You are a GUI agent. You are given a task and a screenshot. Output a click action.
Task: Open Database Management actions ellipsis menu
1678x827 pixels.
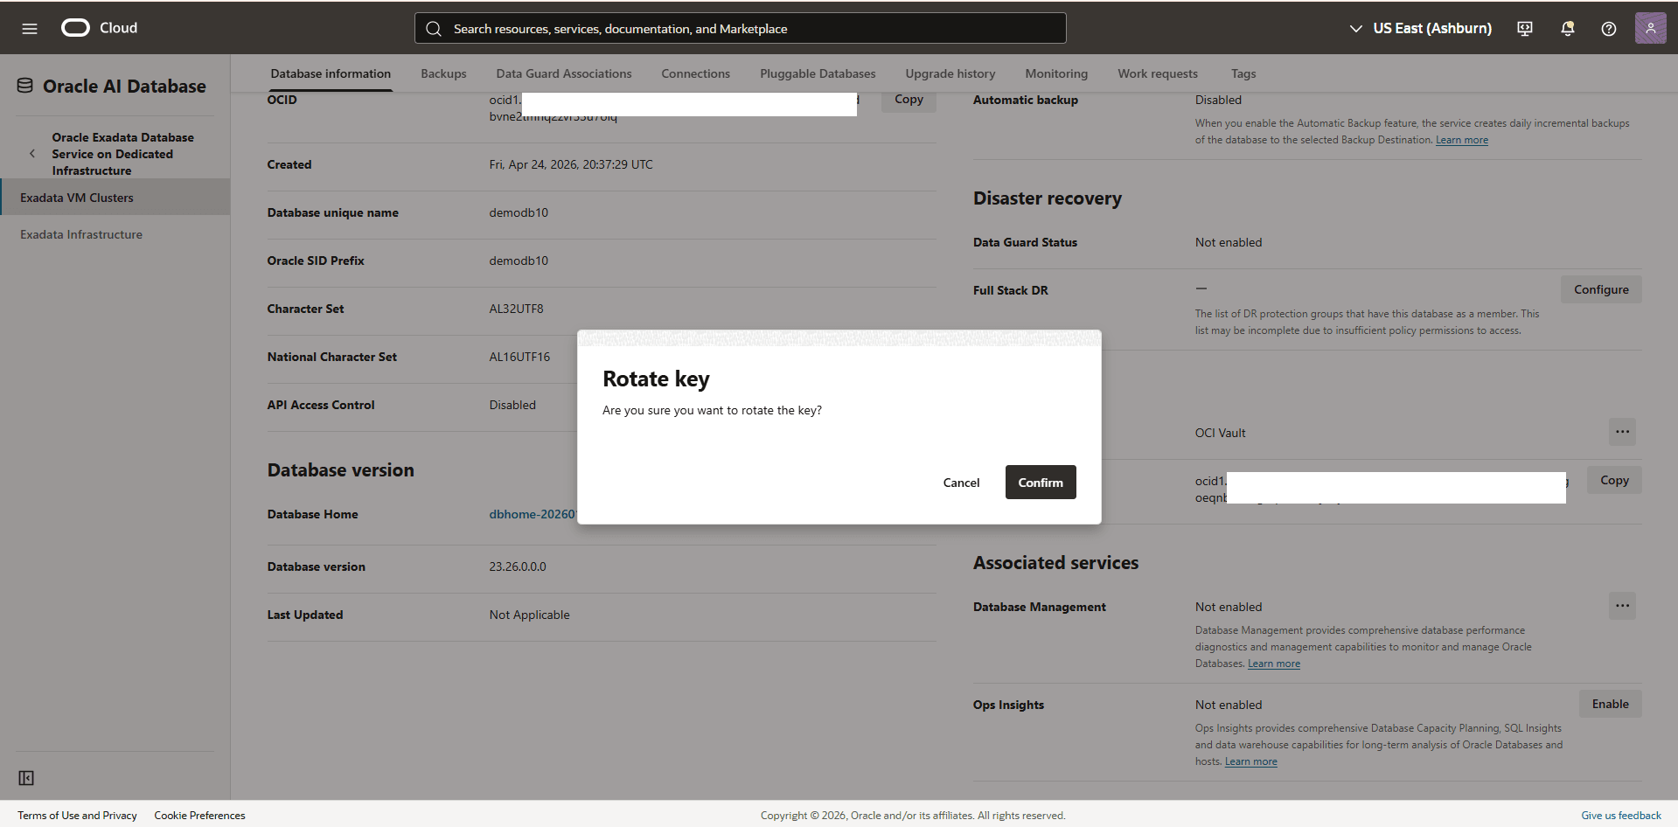(x=1622, y=606)
